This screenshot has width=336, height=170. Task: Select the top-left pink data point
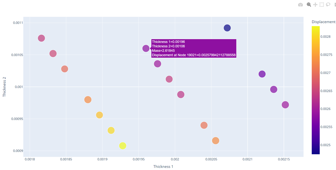(41, 38)
